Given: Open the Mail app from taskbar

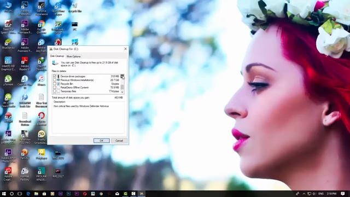Looking at the screenshot, I should (x=117, y=194).
